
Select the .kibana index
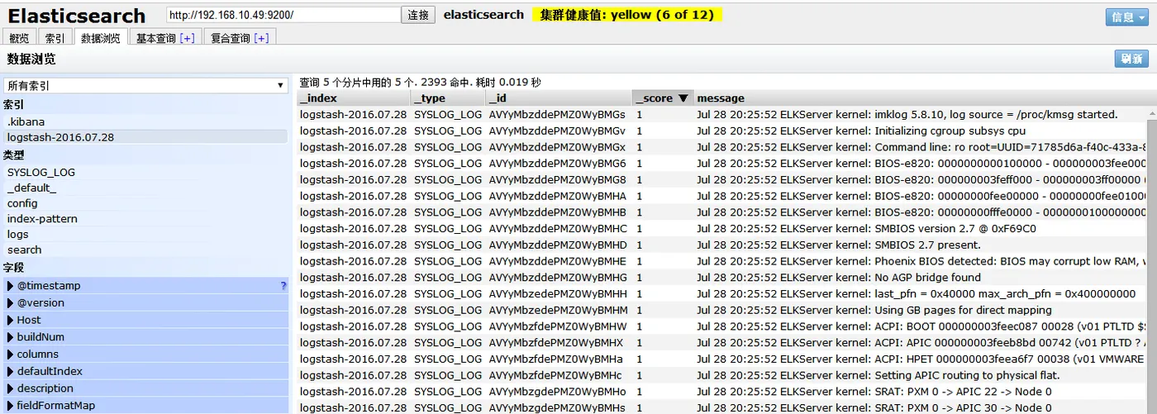click(x=145, y=121)
